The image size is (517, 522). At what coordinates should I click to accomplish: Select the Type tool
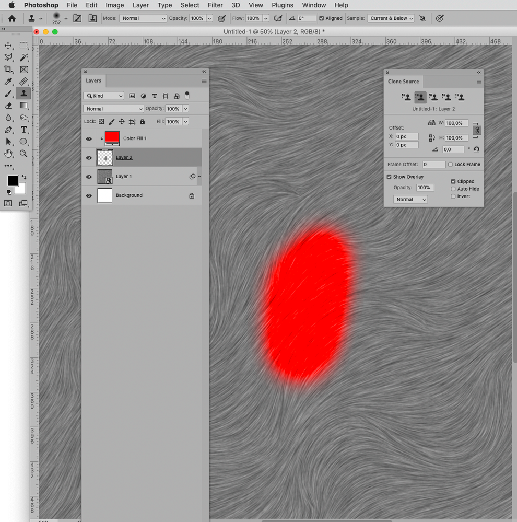[23, 130]
